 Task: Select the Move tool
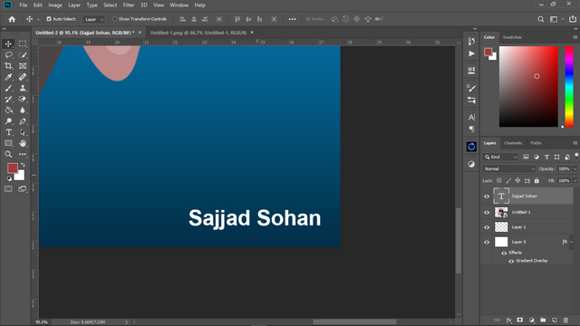(8, 43)
